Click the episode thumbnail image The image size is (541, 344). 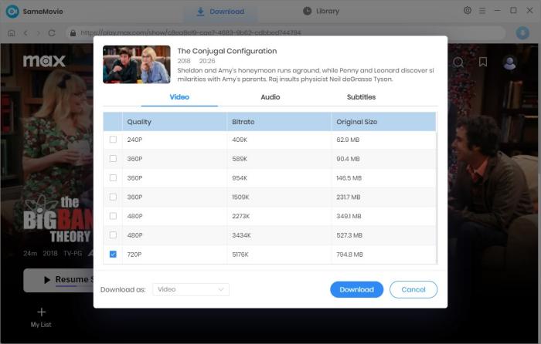click(x=136, y=65)
